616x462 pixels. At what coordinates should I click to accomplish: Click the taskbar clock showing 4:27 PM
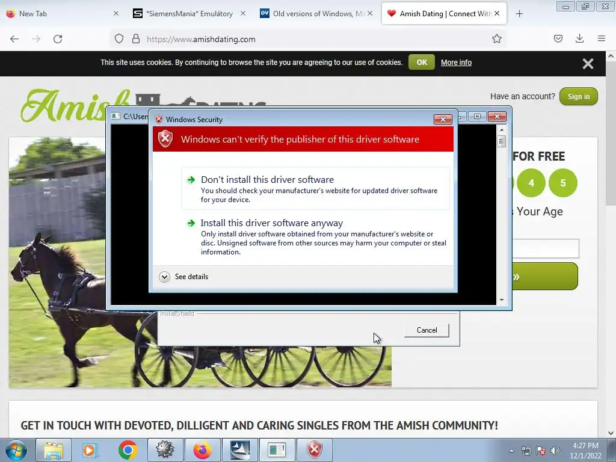[585, 451]
